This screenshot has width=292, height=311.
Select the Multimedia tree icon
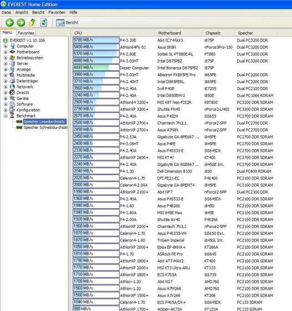[x=12, y=75]
